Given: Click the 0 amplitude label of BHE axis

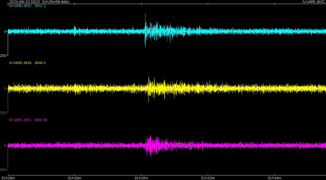Looking at the screenshot, I should (5, 146).
